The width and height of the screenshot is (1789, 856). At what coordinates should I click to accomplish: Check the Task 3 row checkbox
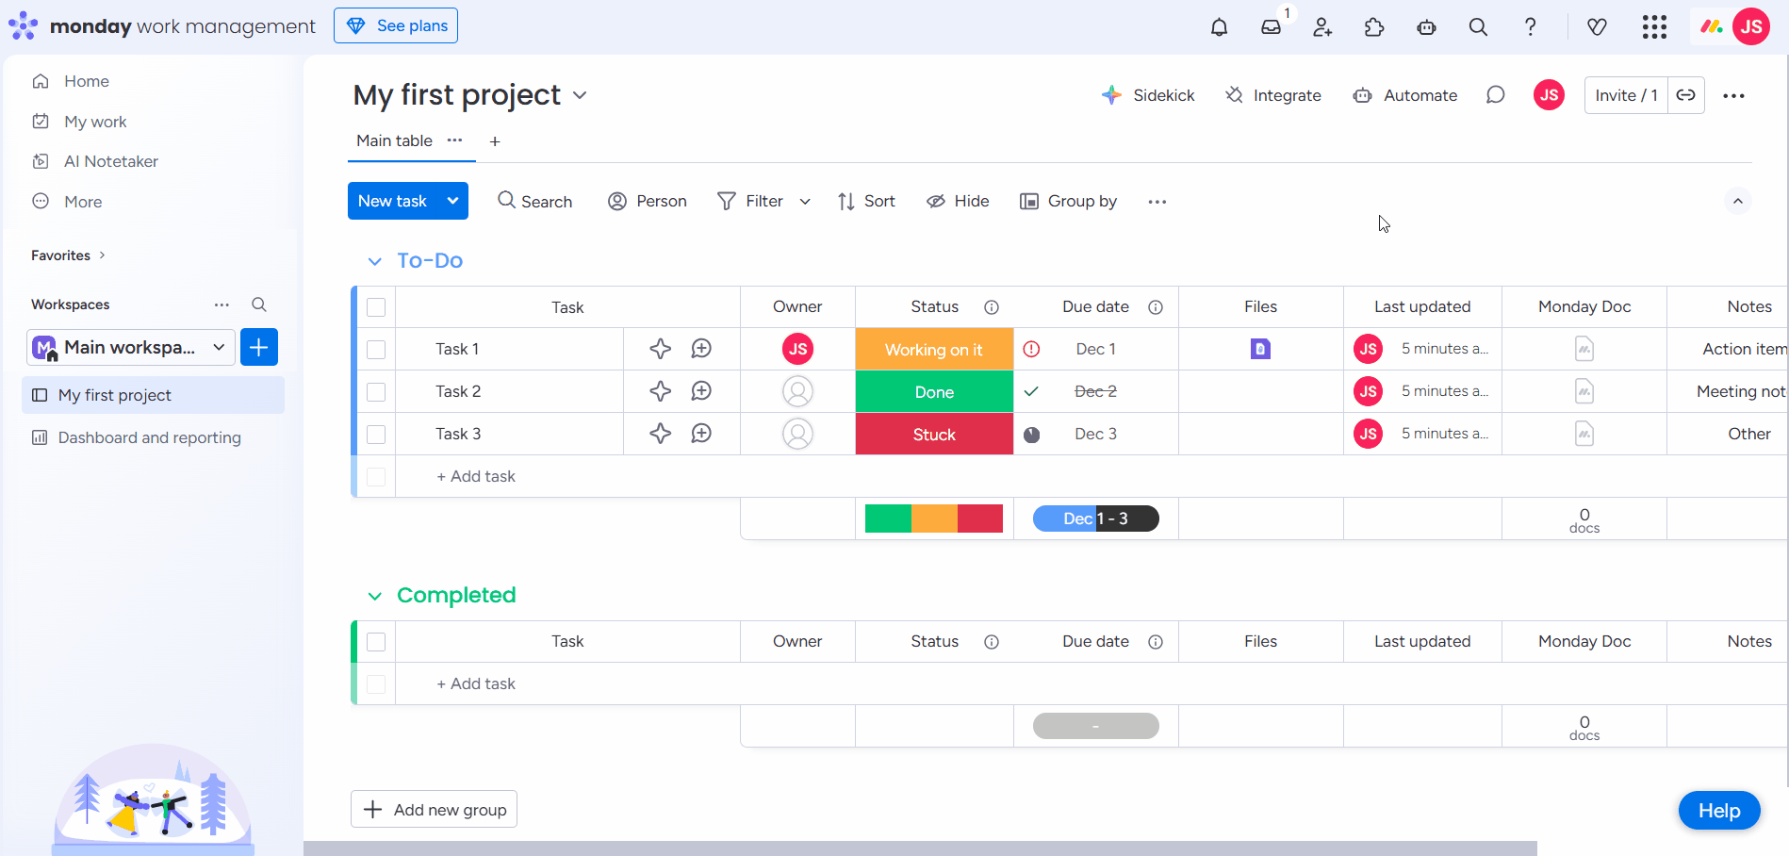tap(376, 435)
